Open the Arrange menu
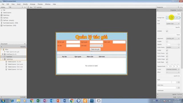 tap(33, 4)
